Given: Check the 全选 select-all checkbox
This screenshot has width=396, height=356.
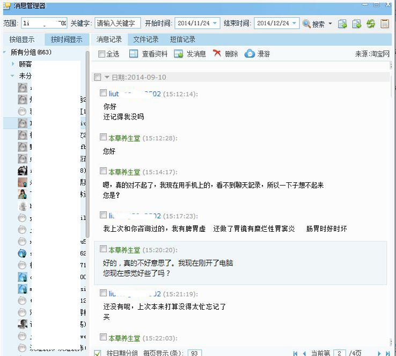Looking at the screenshot, I should (x=101, y=54).
